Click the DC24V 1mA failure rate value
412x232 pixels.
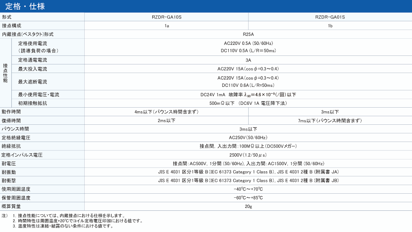coord(248,95)
